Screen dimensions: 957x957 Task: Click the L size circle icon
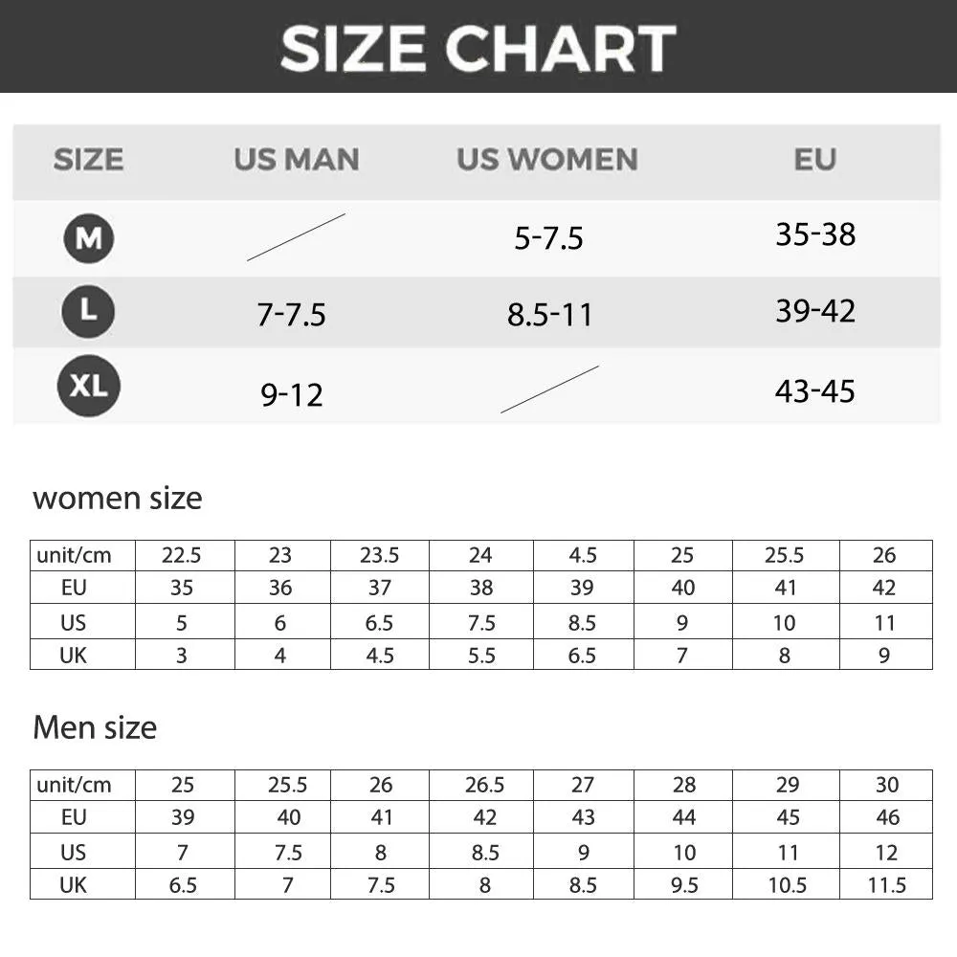[x=88, y=311]
